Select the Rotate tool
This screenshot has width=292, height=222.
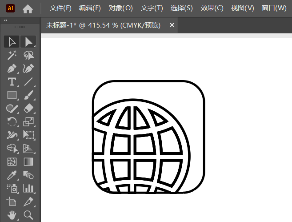point(12,122)
